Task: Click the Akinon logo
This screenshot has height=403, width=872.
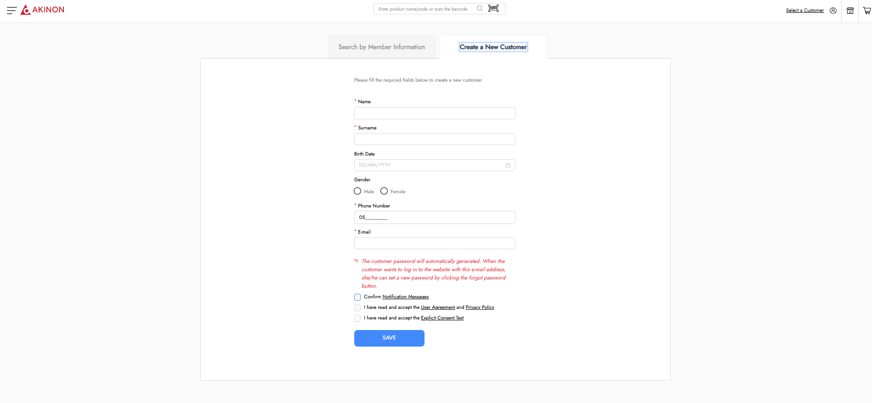Action: [x=43, y=10]
